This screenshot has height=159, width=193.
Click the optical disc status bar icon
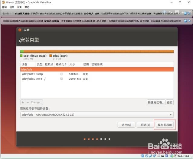point(147,156)
